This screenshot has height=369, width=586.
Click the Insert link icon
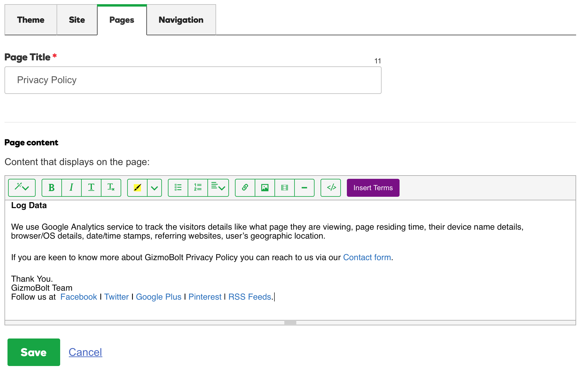pos(244,187)
